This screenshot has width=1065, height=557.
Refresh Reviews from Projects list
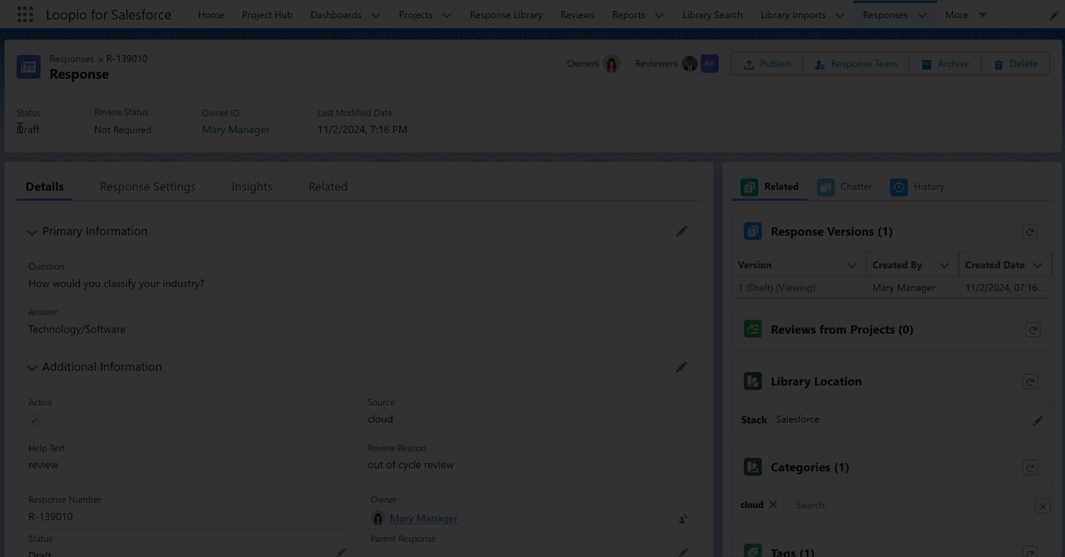point(1033,330)
